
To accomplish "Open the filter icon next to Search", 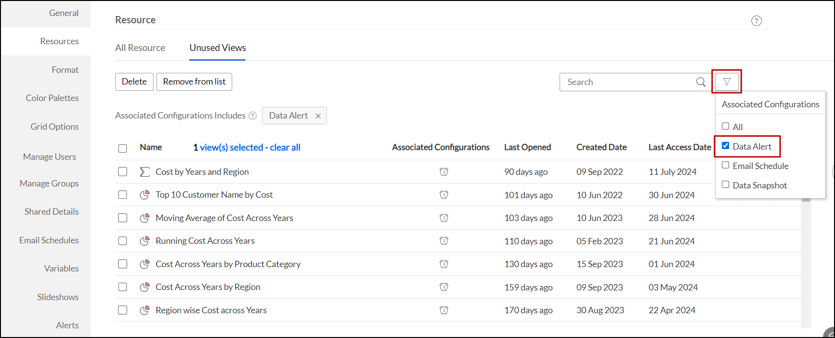I will pos(726,82).
